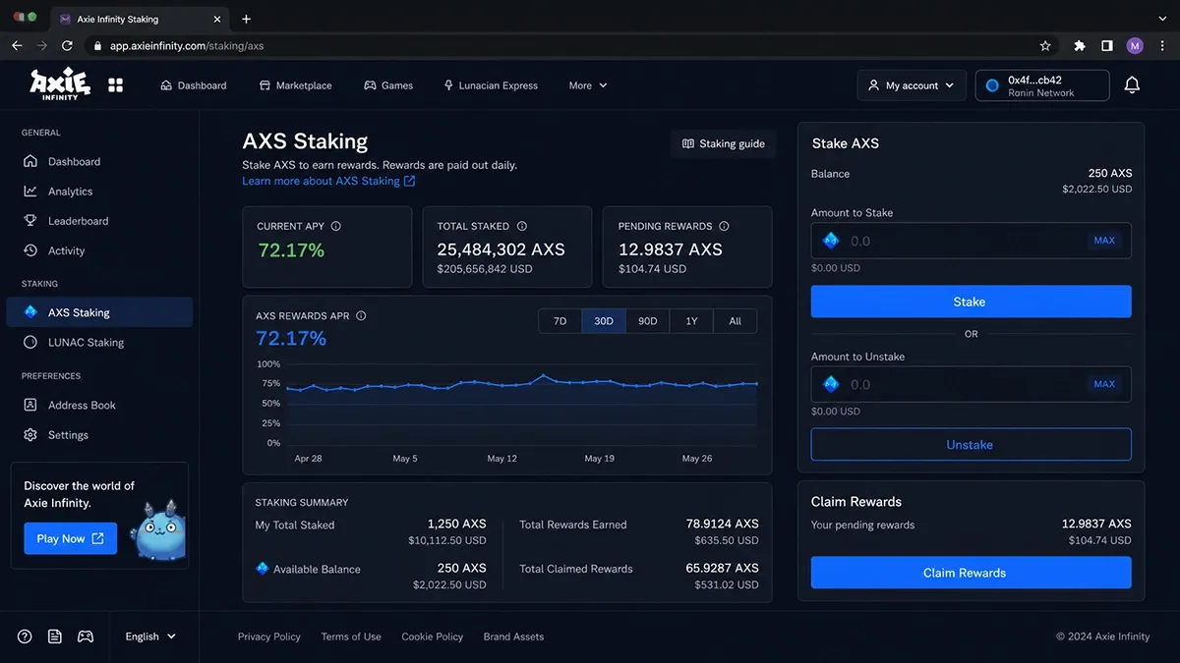Open chrome tab list chevron

[1161, 19]
